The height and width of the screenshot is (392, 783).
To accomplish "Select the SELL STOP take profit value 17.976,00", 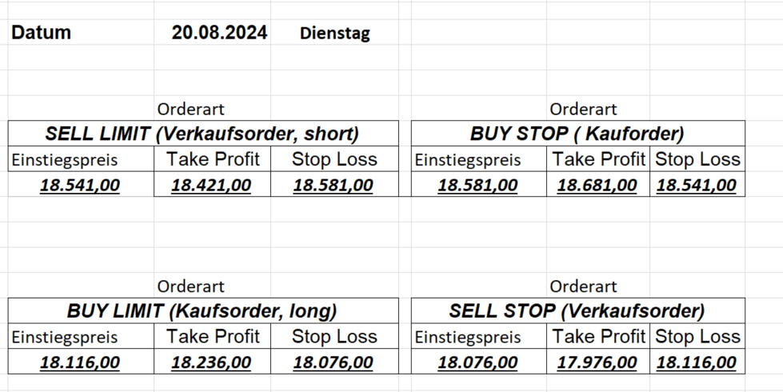I will click(x=597, y=363).
